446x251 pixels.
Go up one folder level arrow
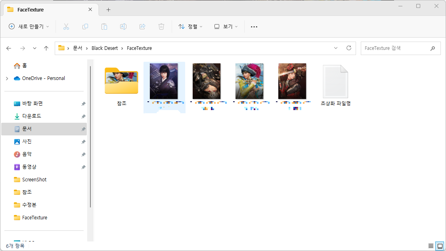click(x=46, y=48)
